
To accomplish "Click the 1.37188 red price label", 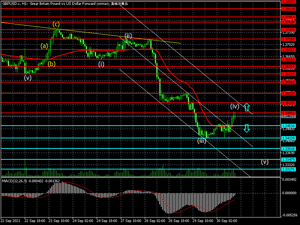I will click(289, 39).
